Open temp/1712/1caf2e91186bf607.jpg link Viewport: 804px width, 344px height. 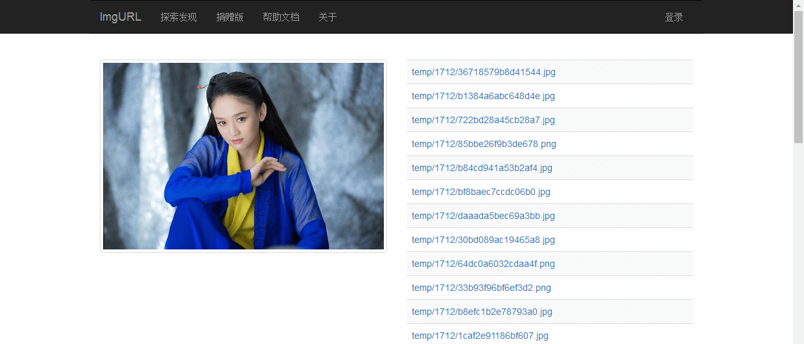pos(480,336)
